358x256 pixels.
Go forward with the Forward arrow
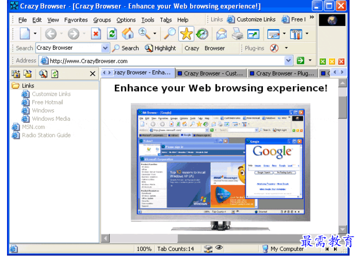73,34
